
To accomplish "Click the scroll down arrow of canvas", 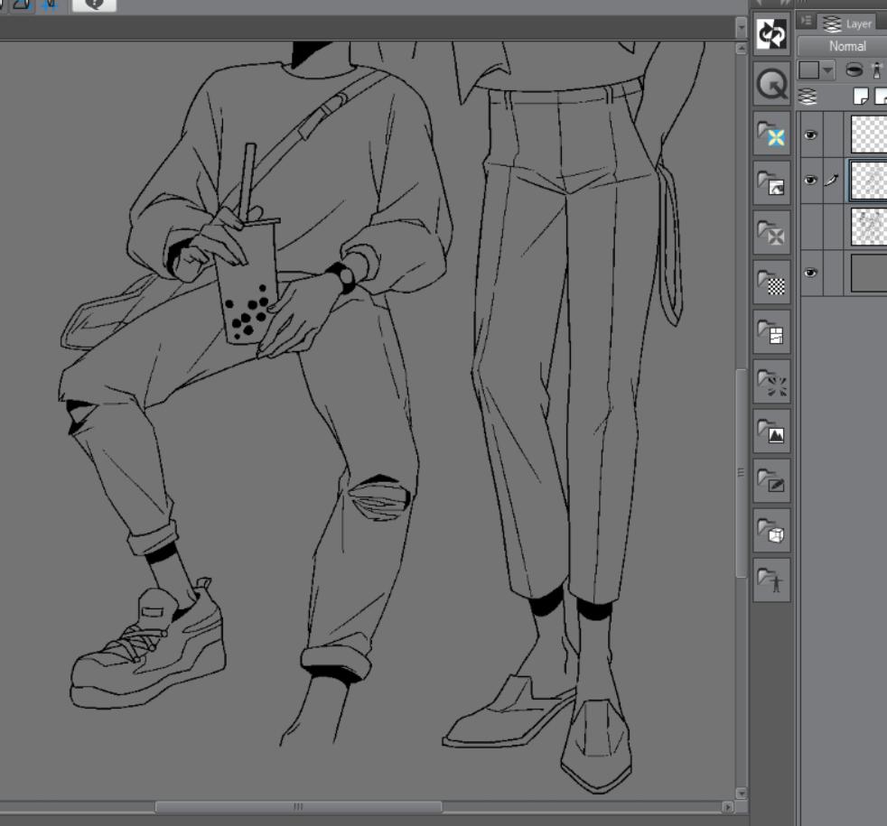I will (741, 793).
